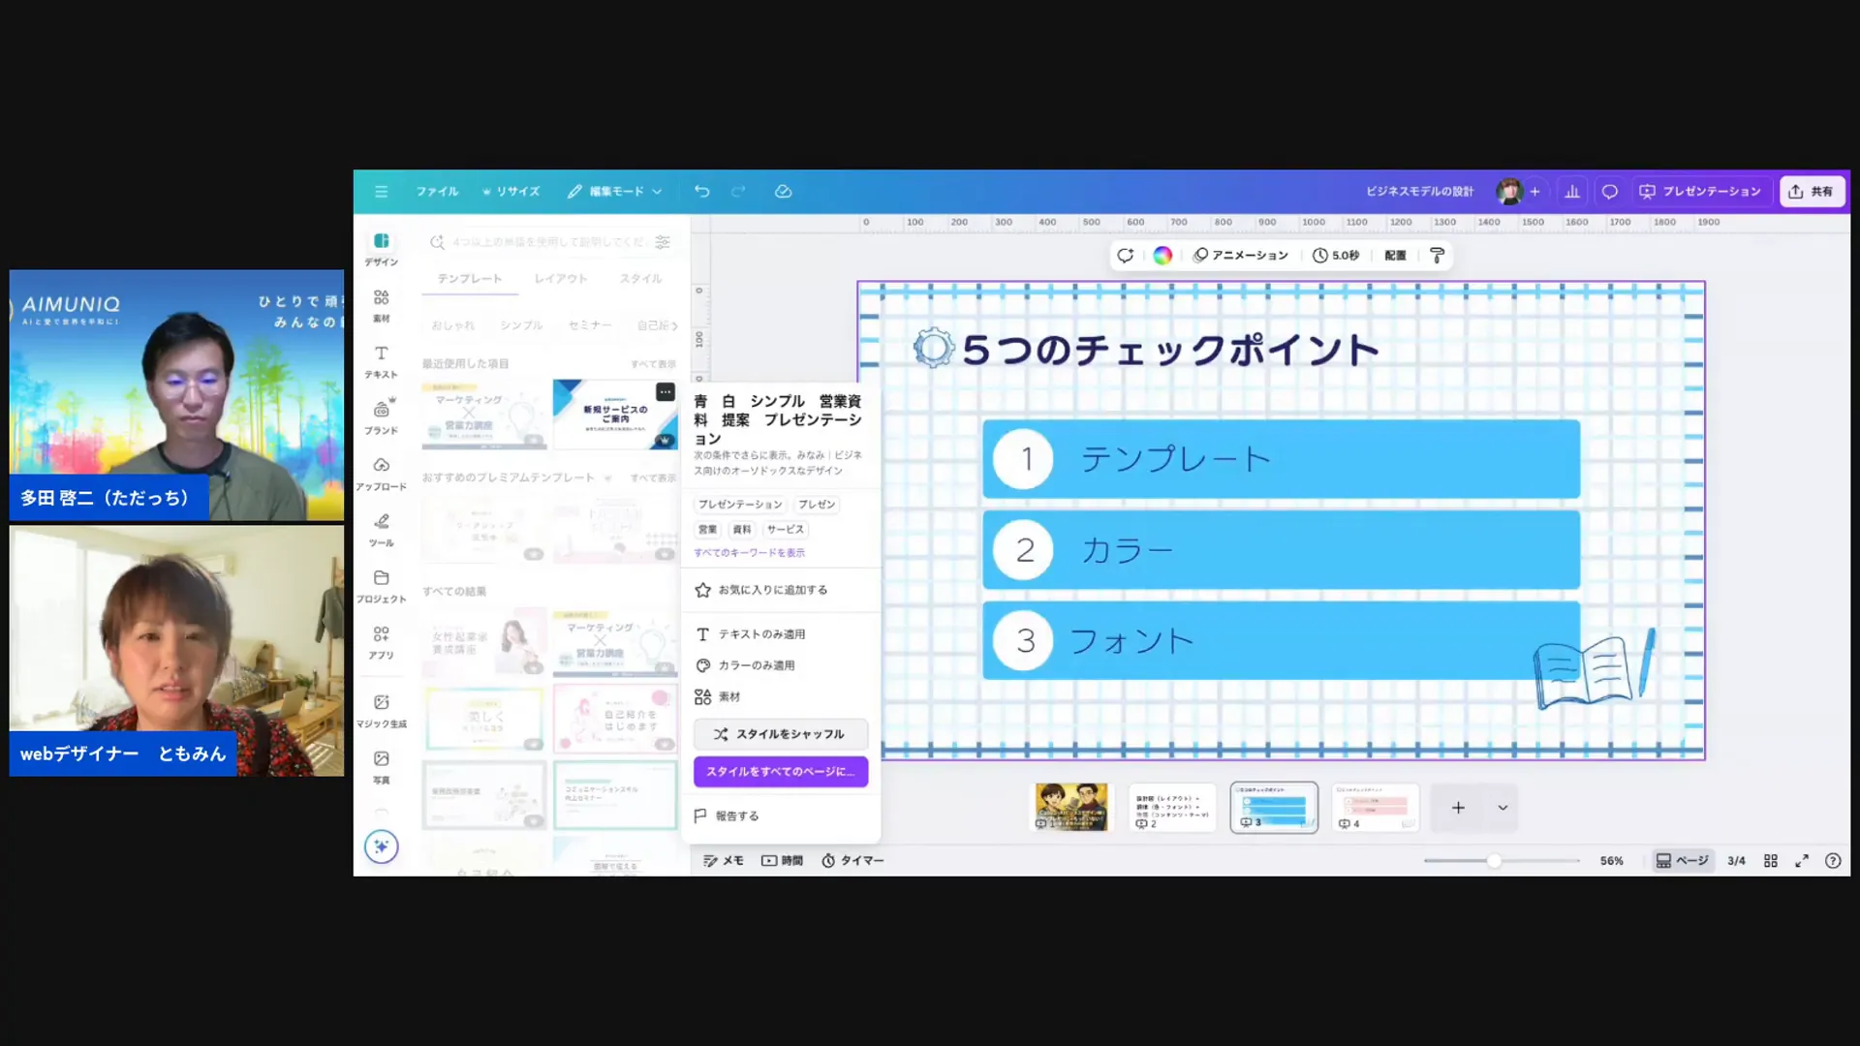Switch to the テンプレート tab
The image size is (1860, 1046).
point(470,279)
